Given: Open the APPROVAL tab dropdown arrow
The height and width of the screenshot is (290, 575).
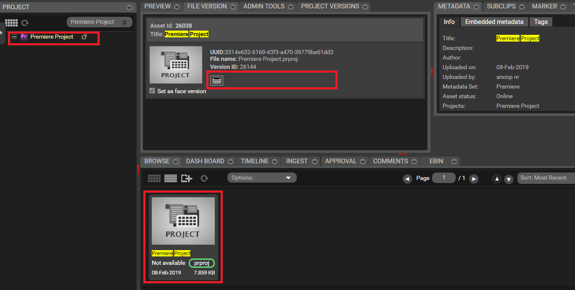Looking at the screenshot, I should [x=363, y=162].
